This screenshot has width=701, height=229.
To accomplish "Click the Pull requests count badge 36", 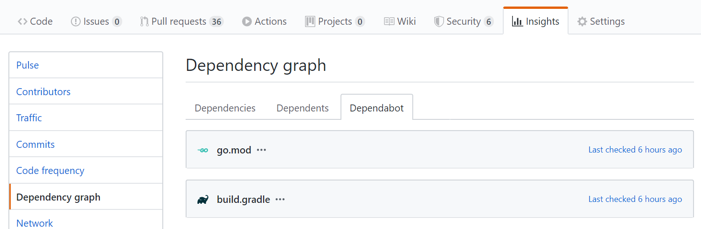I will click(216, 21).
